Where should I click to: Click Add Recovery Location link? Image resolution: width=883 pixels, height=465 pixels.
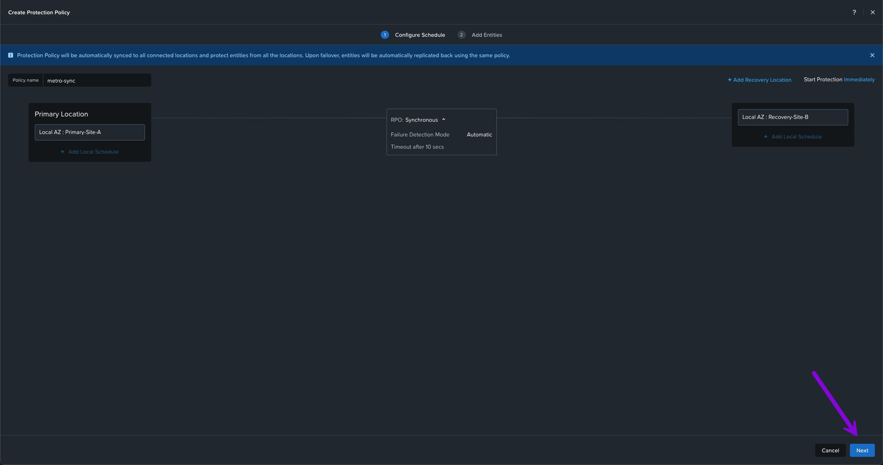pyautogui.click(x=759, y=80)
